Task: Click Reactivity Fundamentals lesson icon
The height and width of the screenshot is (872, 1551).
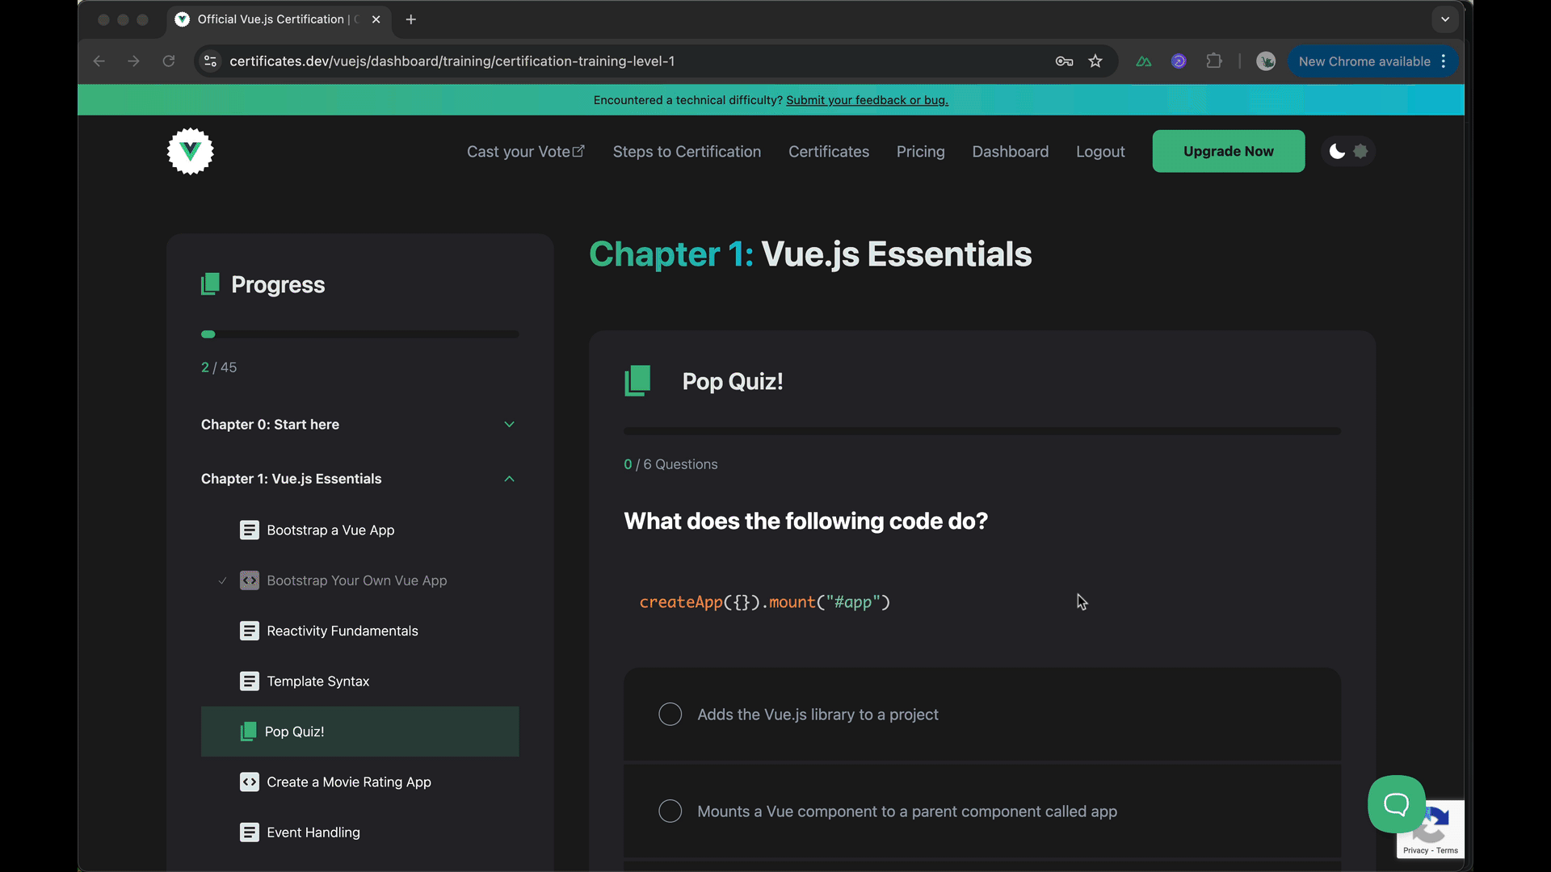Action: point(250,631)
